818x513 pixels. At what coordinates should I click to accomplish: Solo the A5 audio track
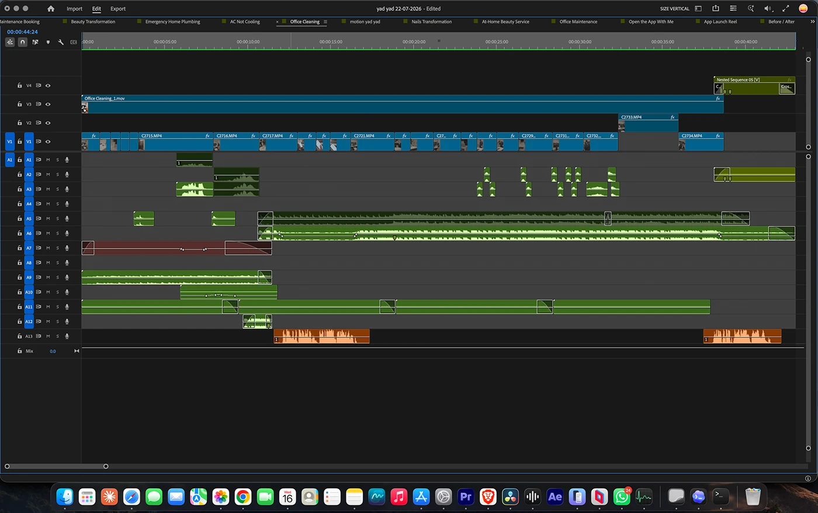57,219
